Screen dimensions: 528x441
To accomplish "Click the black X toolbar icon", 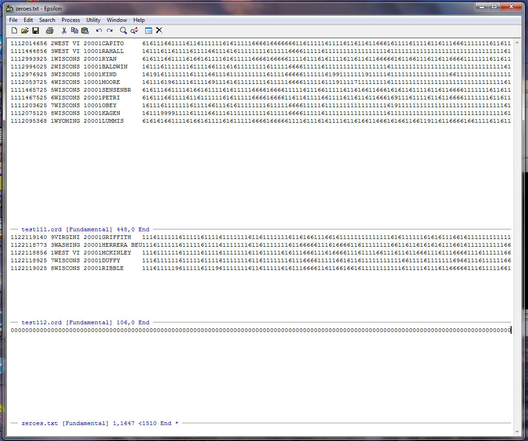I will [159, 31].
